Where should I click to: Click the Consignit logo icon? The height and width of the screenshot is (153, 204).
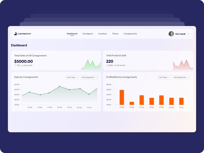click(x=16, y=34)
